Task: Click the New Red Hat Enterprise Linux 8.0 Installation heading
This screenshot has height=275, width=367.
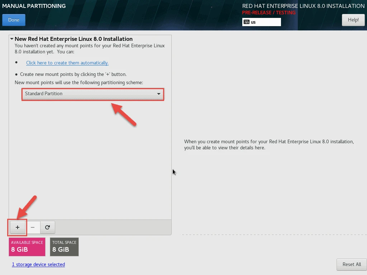Action: tap(73, 39)
